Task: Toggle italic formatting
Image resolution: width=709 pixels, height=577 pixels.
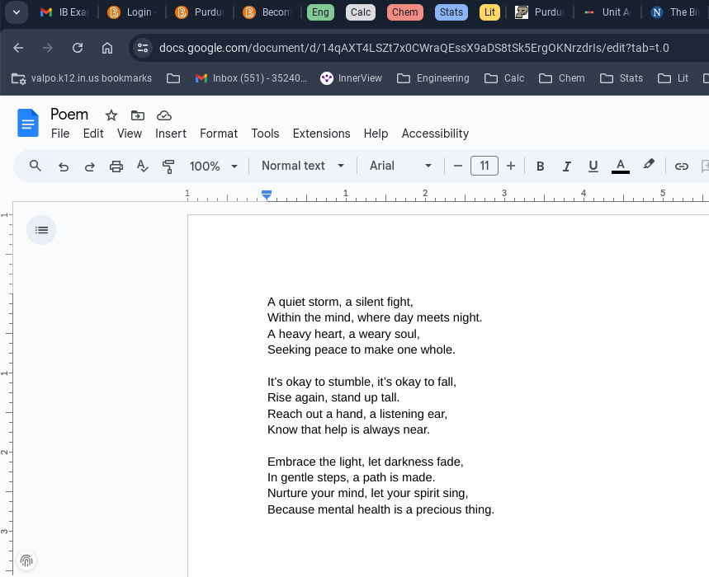Action: click(x=567, y=167)
